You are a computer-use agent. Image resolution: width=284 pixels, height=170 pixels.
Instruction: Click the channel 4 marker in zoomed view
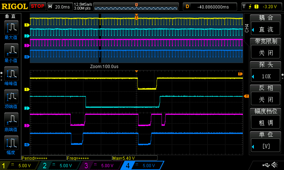click(27, 144)
